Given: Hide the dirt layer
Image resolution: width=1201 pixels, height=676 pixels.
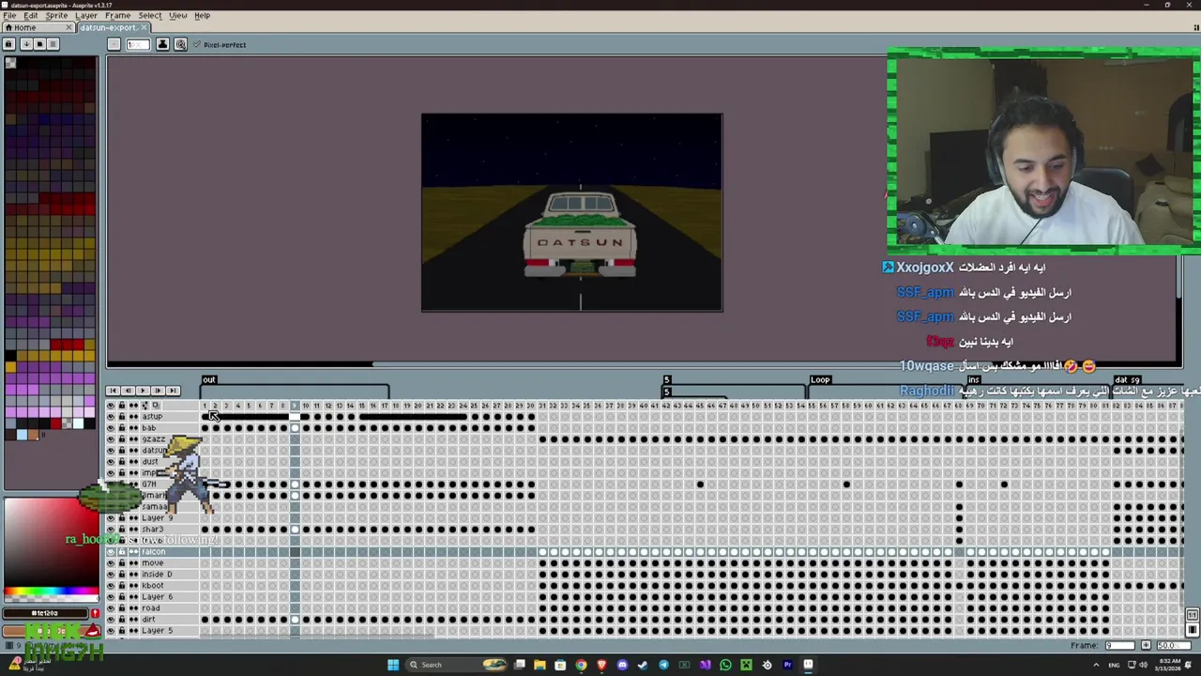Looking at the screenshot, I should pyautogui.click(x=111, y=620).
